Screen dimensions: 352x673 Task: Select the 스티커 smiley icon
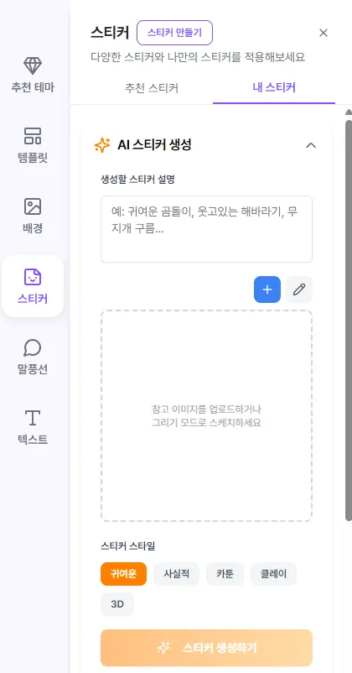pyautogui.click(x=33, y=277)
